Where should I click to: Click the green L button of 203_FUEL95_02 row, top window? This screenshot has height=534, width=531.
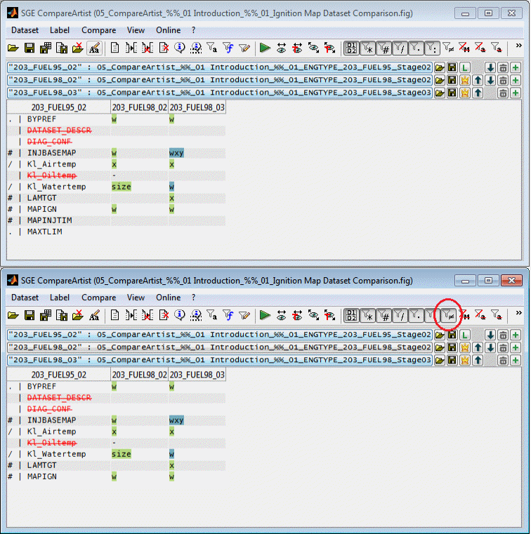click(x=464, y=67)
